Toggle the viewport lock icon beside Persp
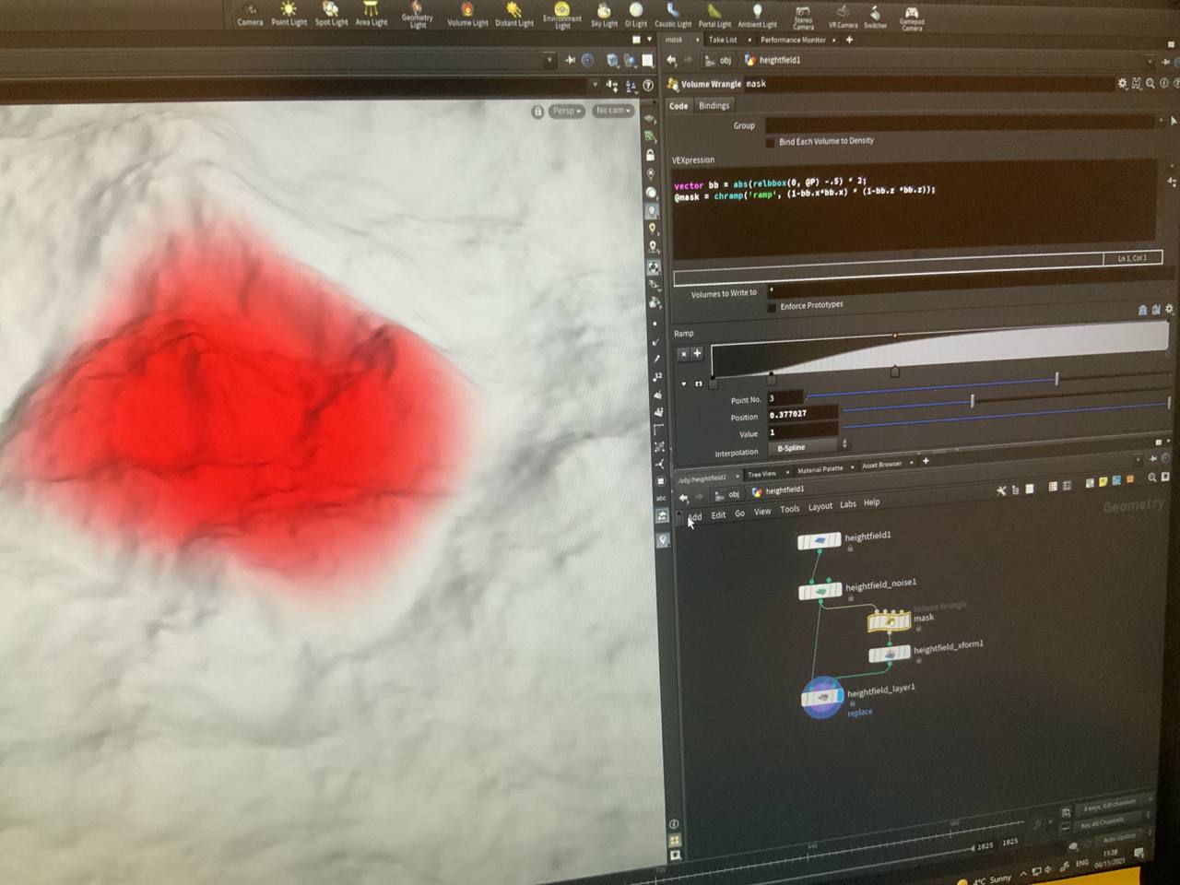This screenshot has height=885, width=1180. (537, 111)
